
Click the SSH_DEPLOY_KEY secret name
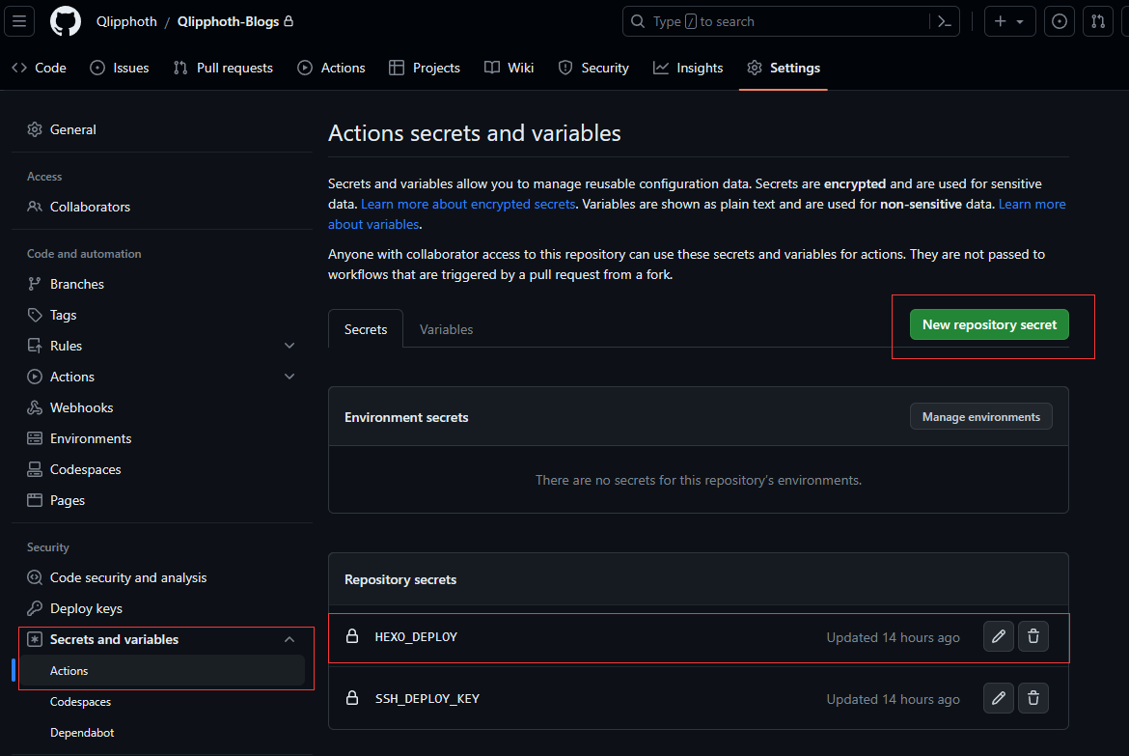427,699
